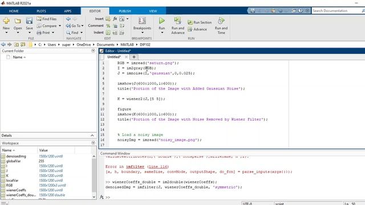Screen dimensions: 365x205
Task: Click the Run and Time icon
Action: click(221, 21)
